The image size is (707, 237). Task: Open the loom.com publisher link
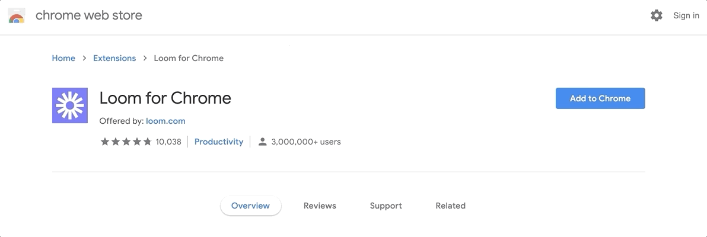(165, 121)
